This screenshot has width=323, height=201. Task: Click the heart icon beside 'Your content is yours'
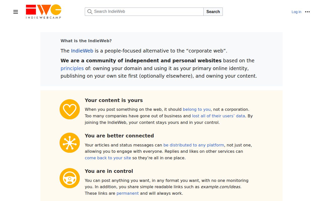tap(70, 109)
